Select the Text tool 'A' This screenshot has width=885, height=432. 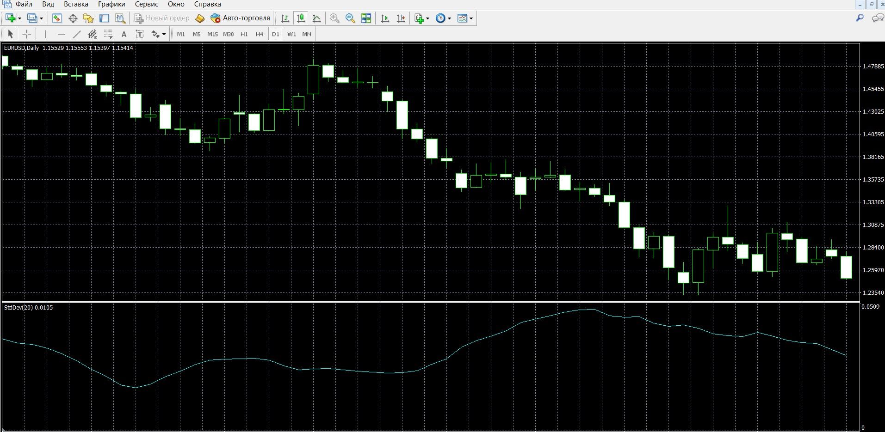point(124,34)
